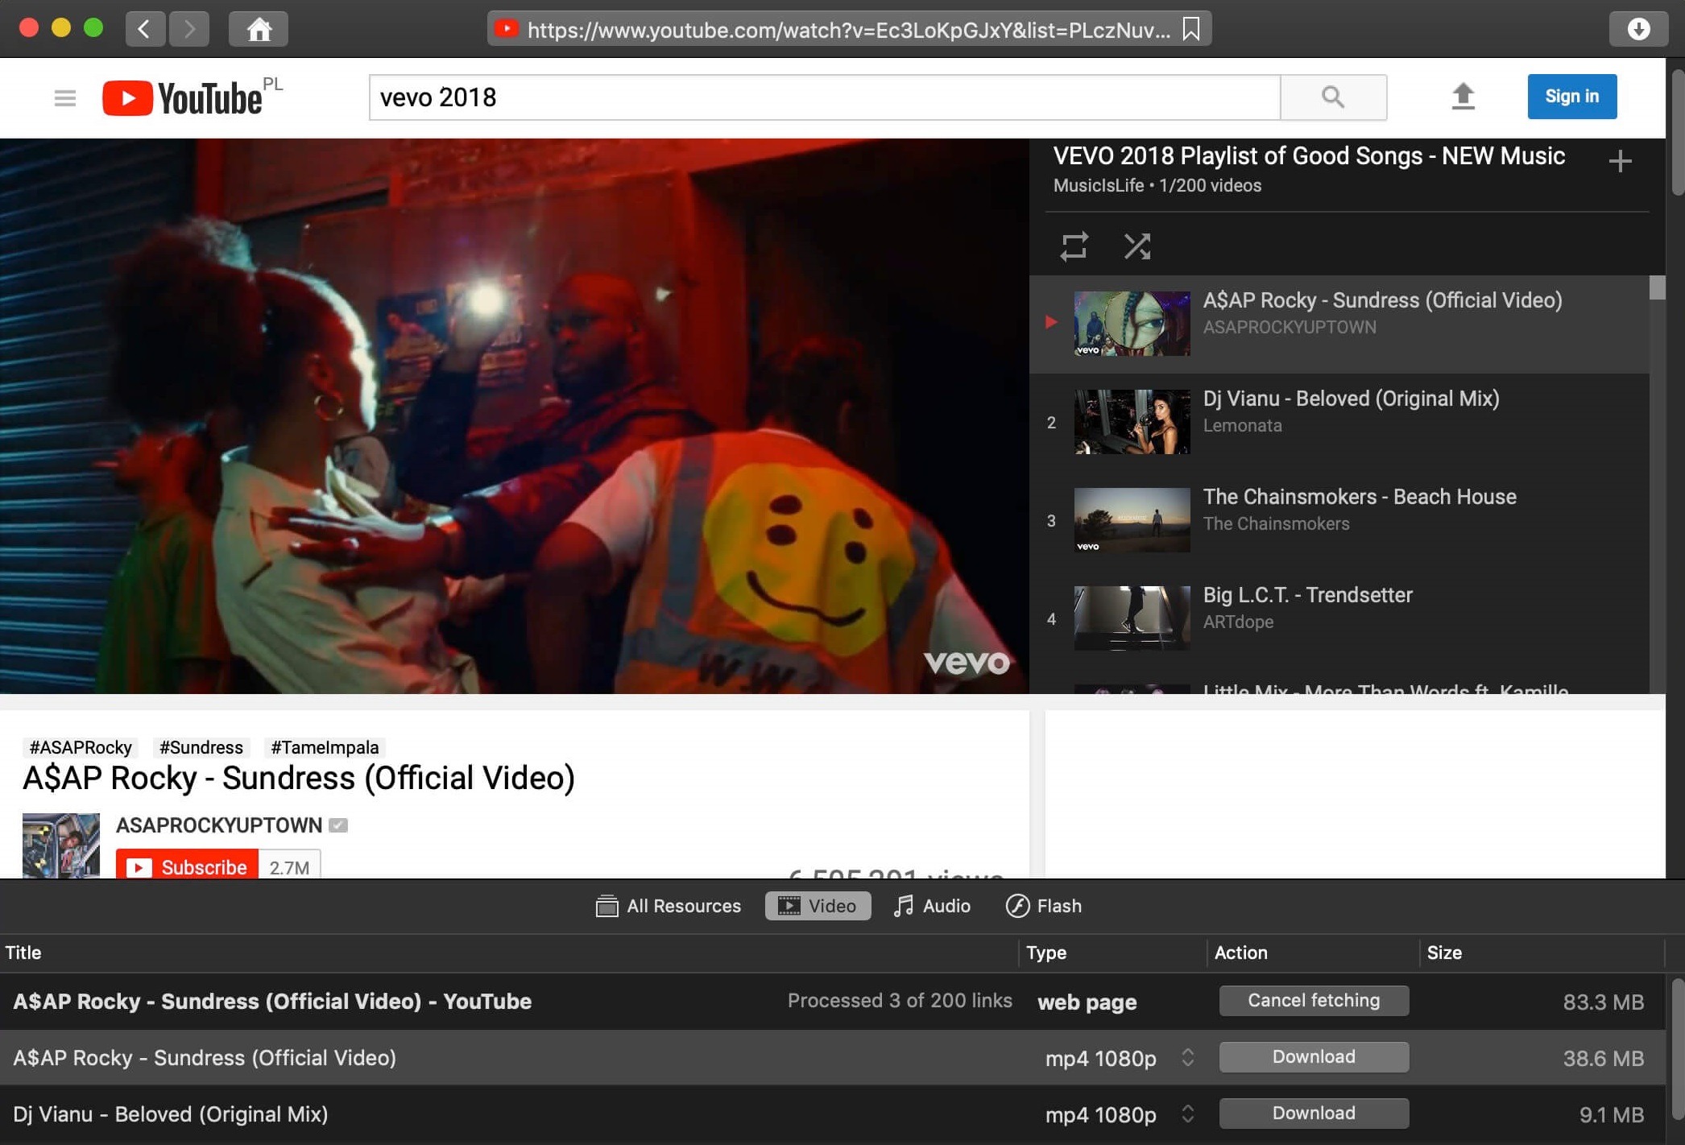Go back with the browser back arrow

point(145,29)
